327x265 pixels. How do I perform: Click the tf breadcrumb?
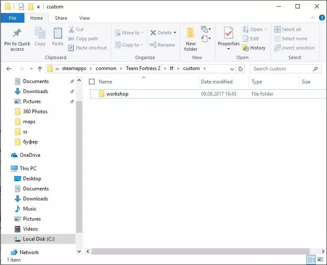click(171, 68)
